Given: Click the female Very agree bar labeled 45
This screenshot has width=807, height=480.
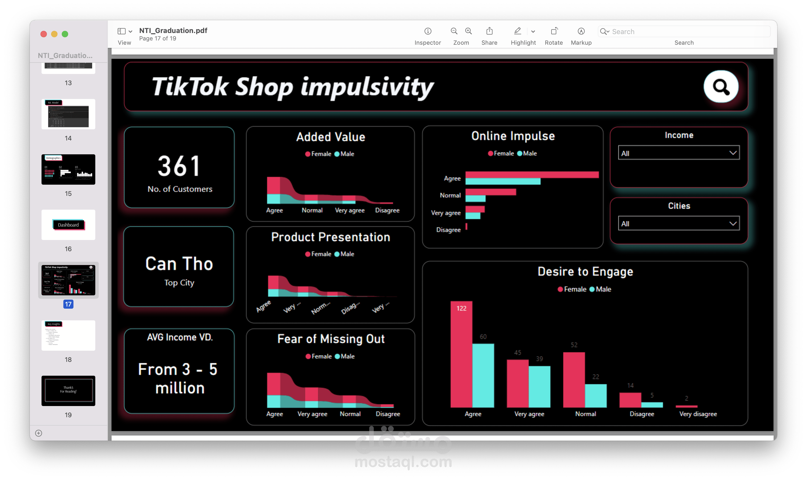Looking at the screenshot, I should (517, 383).
